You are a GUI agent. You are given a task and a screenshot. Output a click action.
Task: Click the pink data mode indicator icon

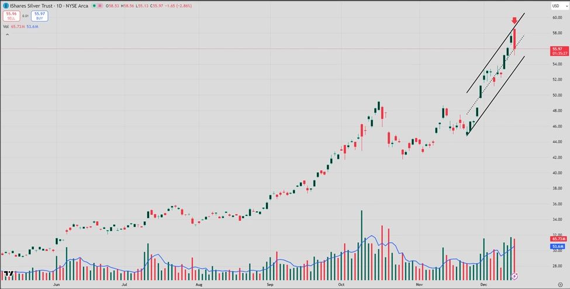(101, 5)
